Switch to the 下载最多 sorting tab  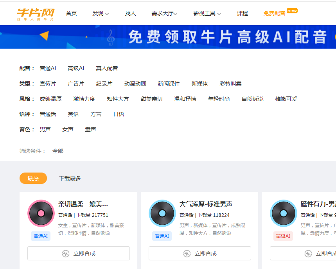70,178
